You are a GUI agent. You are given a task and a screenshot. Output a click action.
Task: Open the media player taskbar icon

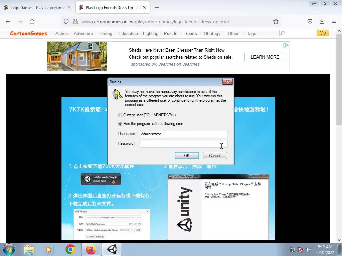(x=49, y=249)
